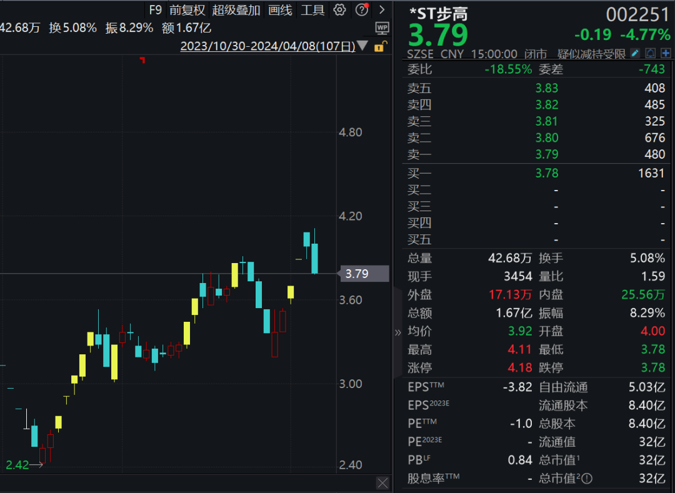Open the 工具 tools menu
The image size is (675, 493).
click(312, 10)
